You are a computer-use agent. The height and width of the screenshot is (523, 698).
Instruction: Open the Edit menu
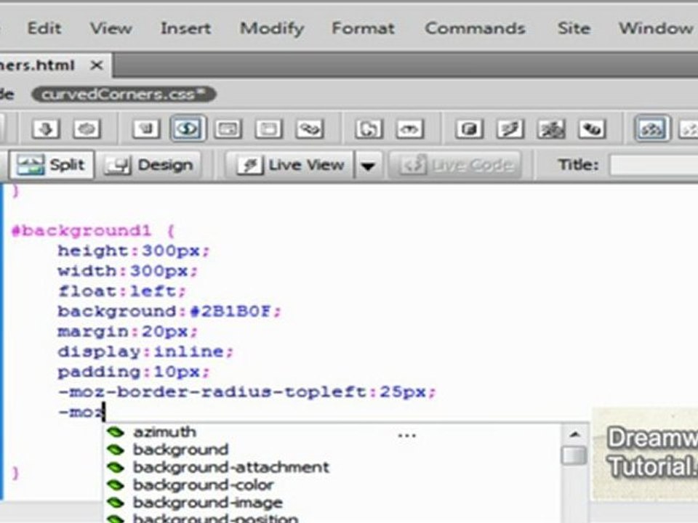(x=44, y=28)
